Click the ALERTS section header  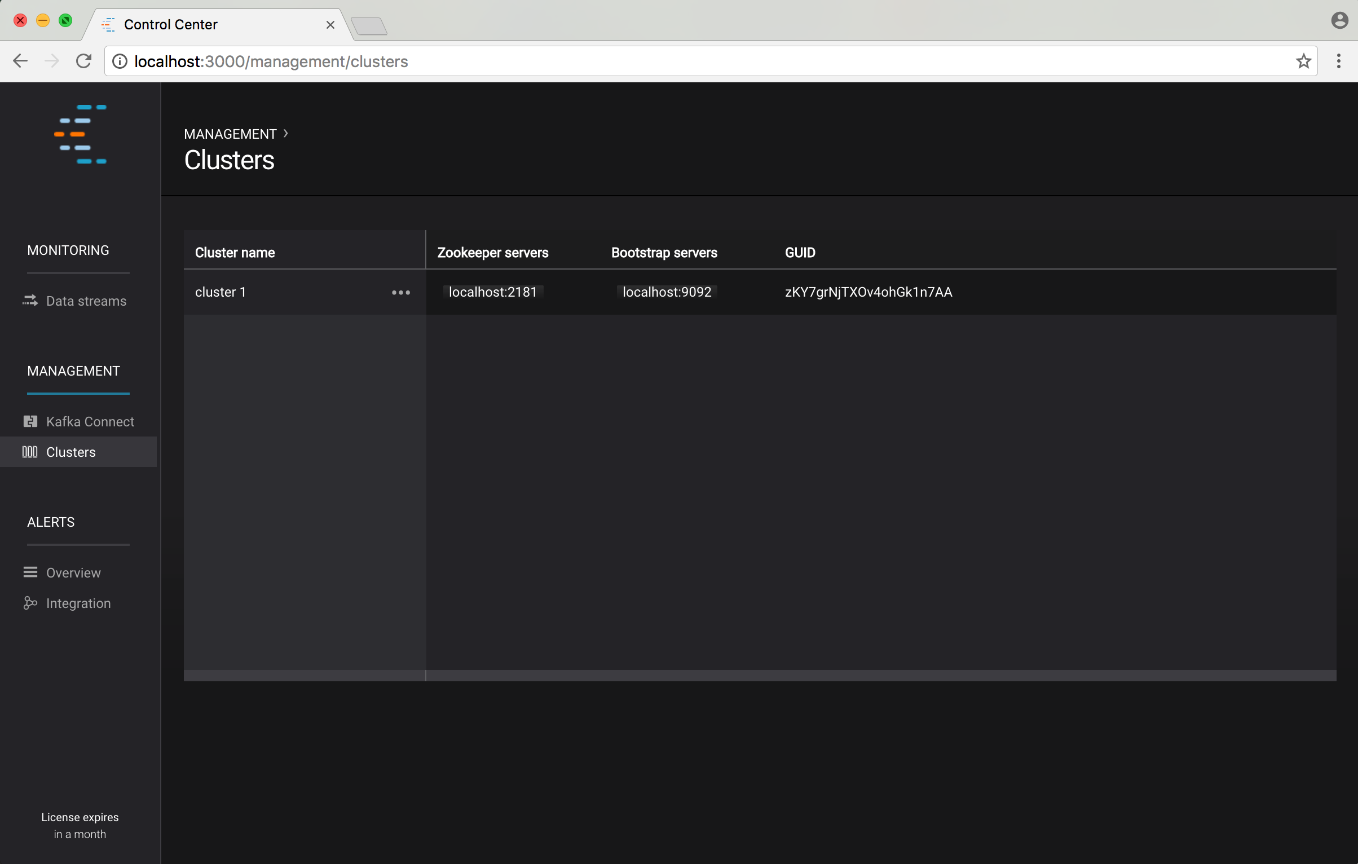51,522
